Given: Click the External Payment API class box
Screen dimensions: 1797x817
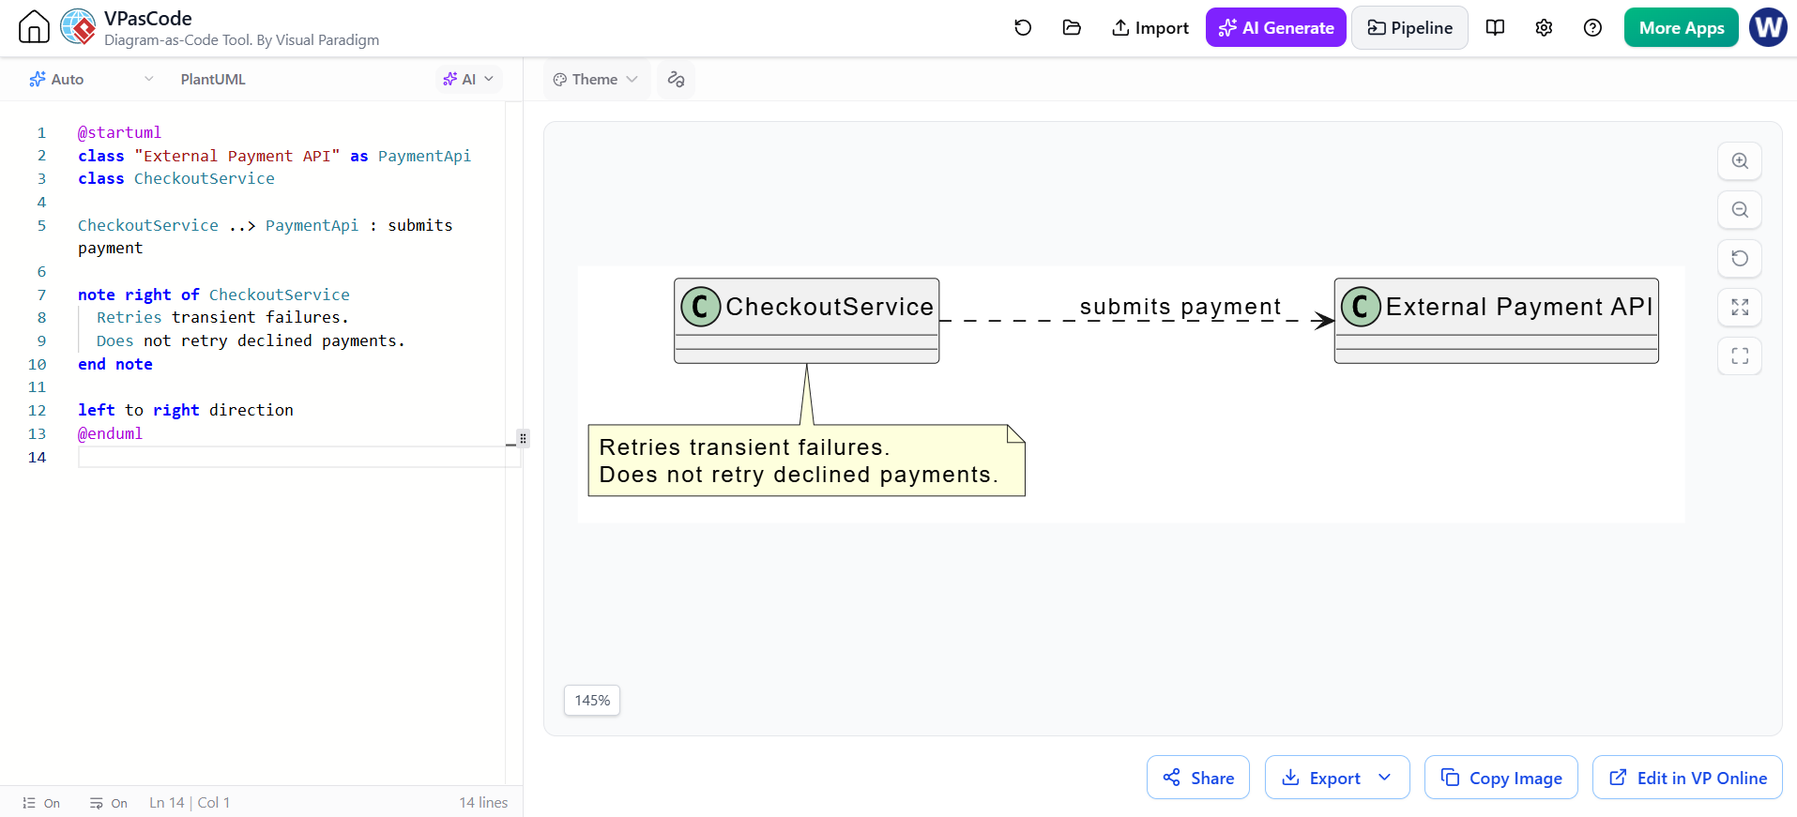Looking at the screenshot, I should tap(1496, 321).
